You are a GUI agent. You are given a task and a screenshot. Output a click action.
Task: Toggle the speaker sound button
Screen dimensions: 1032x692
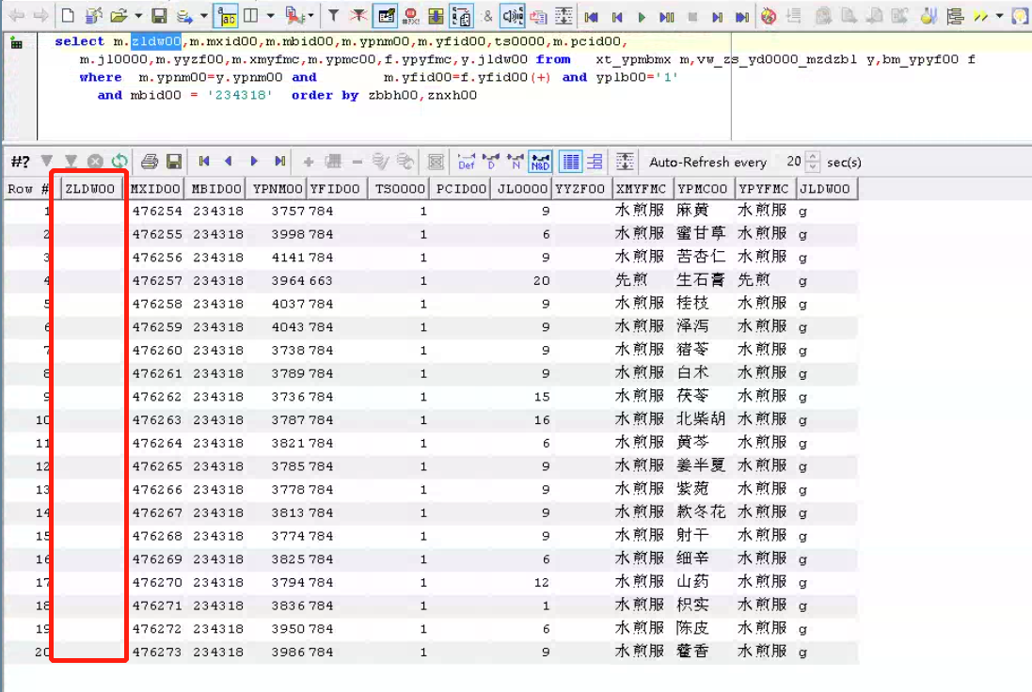click(512, 16)
